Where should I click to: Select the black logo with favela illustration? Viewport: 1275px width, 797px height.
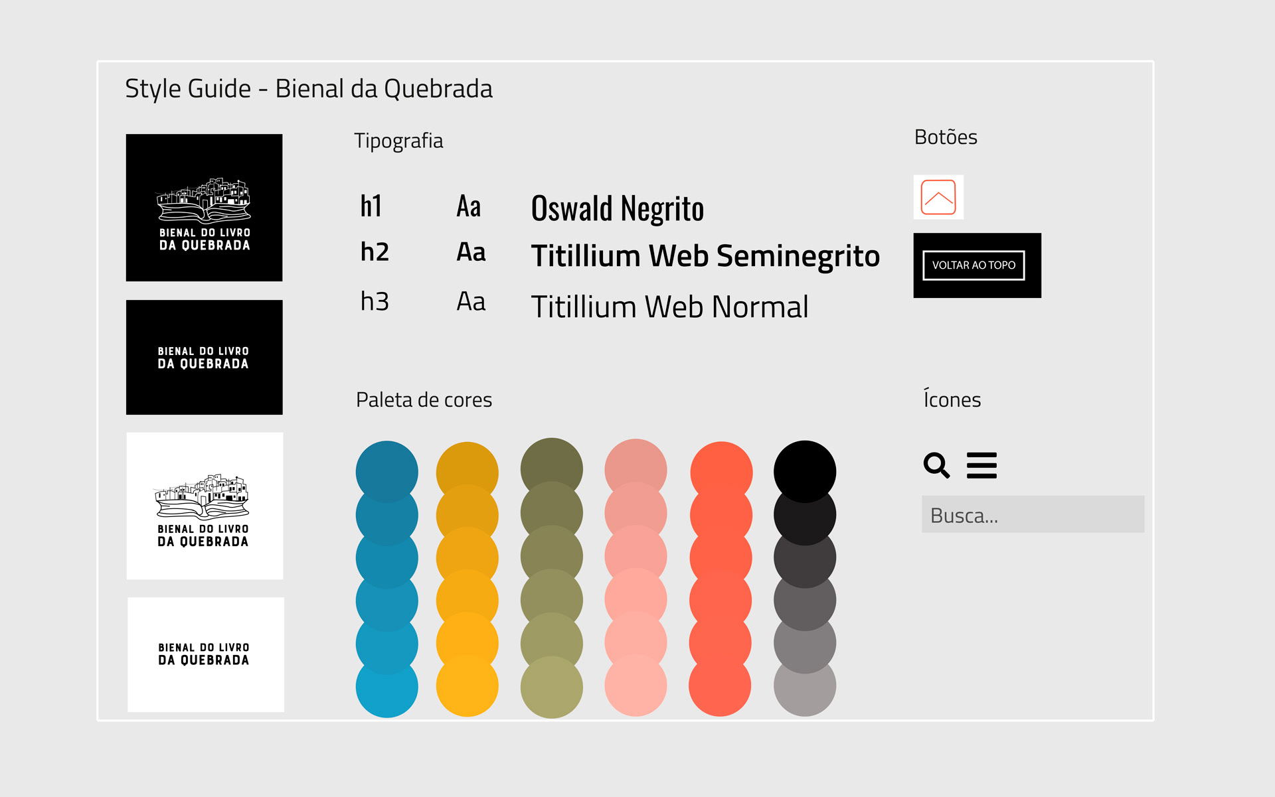click(205, 208)
